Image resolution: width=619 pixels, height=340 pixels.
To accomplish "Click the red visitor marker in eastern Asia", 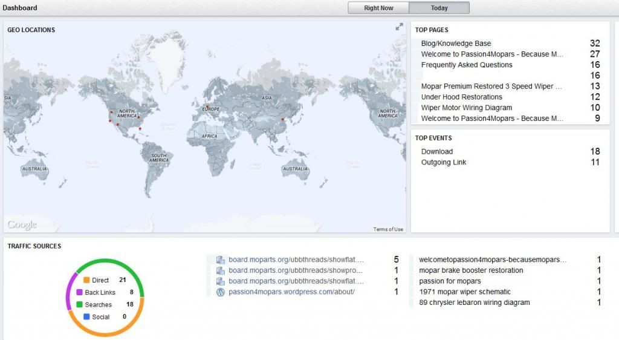I will 283,119.
